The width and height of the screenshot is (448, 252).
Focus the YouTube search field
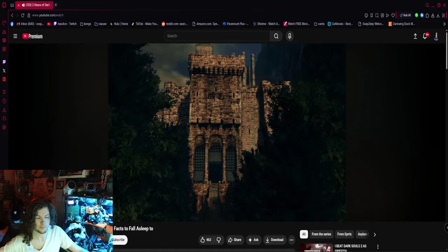click(217, 36)
